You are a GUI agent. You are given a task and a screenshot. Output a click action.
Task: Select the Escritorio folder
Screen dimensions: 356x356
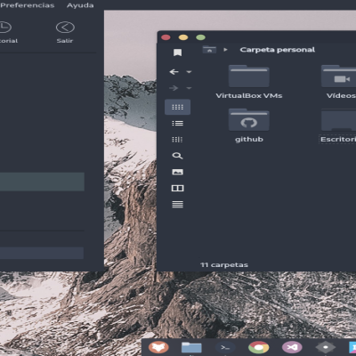[338, 125]
